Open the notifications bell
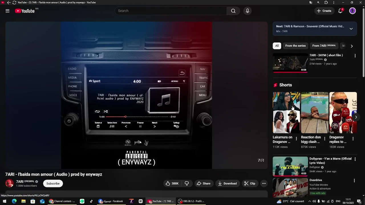Screen dimensions: 365x205 340,11
